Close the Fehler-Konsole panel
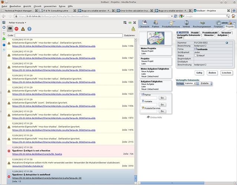The height and width of the screenshot is (185, 237). tap(135, 23)
